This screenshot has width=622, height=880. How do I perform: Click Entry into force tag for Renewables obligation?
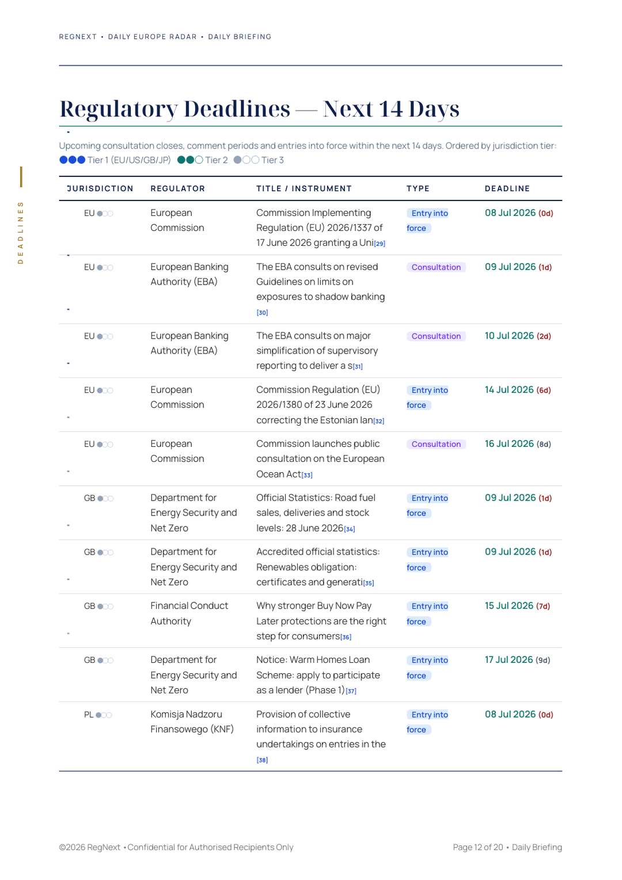427,560
